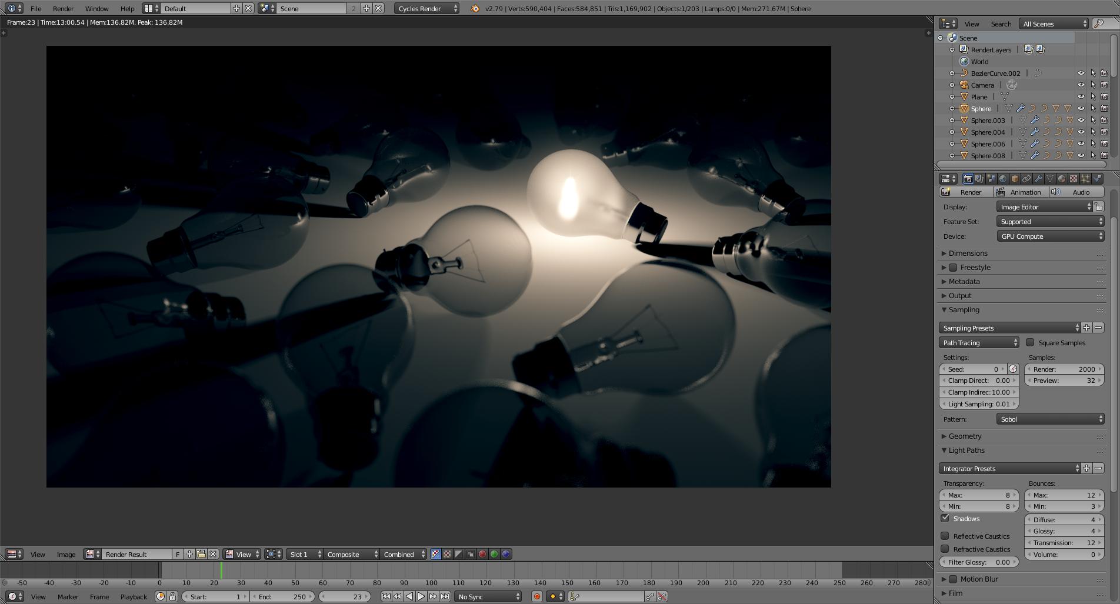
Task: Open the Object properties tab cube icon
Action: pos(1015,179)
